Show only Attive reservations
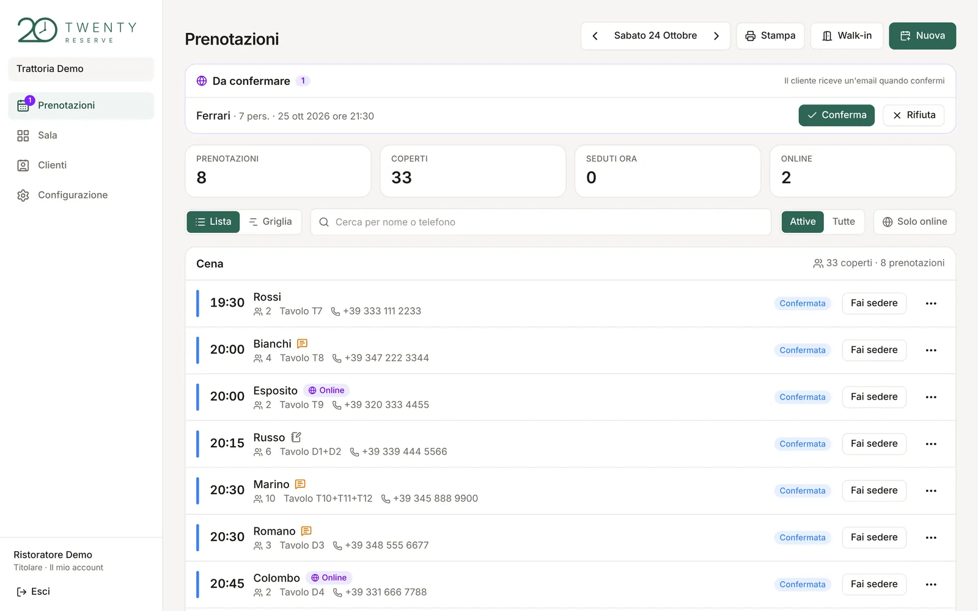 [x=803, y=222]
